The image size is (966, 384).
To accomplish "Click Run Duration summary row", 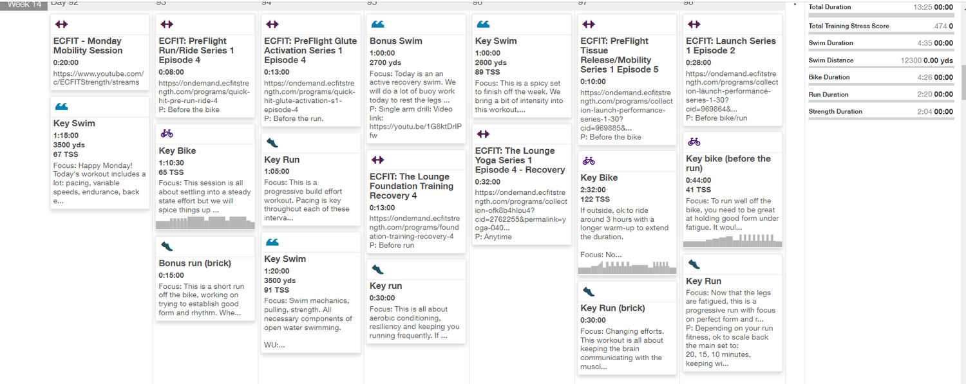I will point(881,96).
